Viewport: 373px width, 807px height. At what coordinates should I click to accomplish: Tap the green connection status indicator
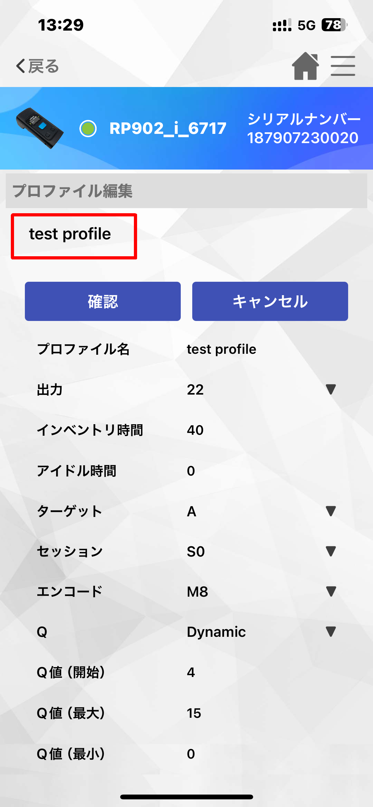(88, 128)
